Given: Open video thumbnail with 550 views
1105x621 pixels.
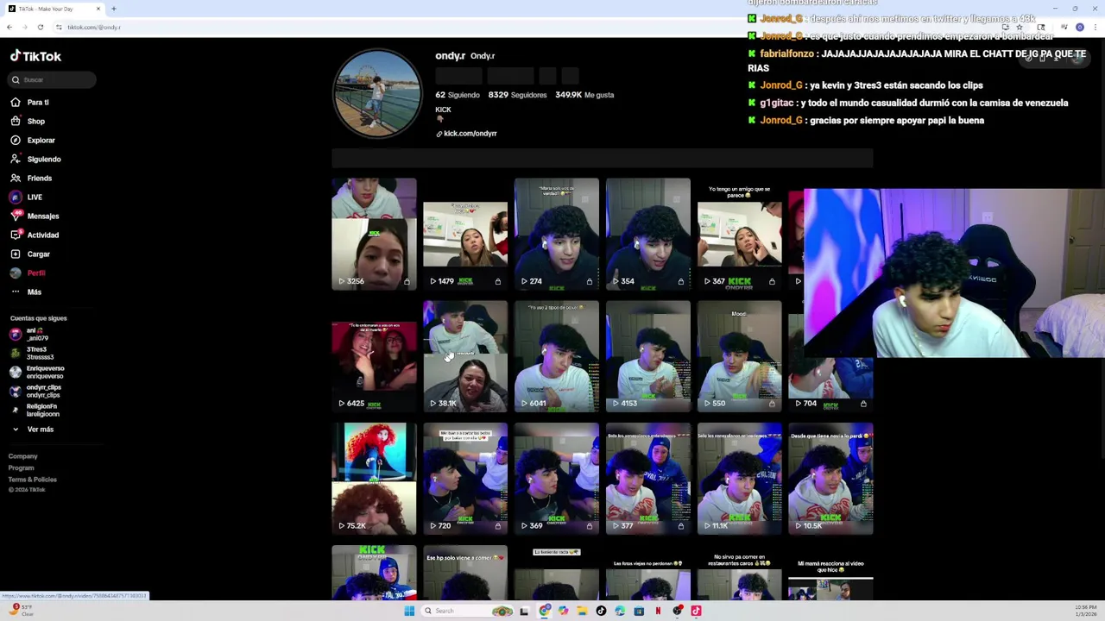Looking at the screenshot, I should (740, 356).
